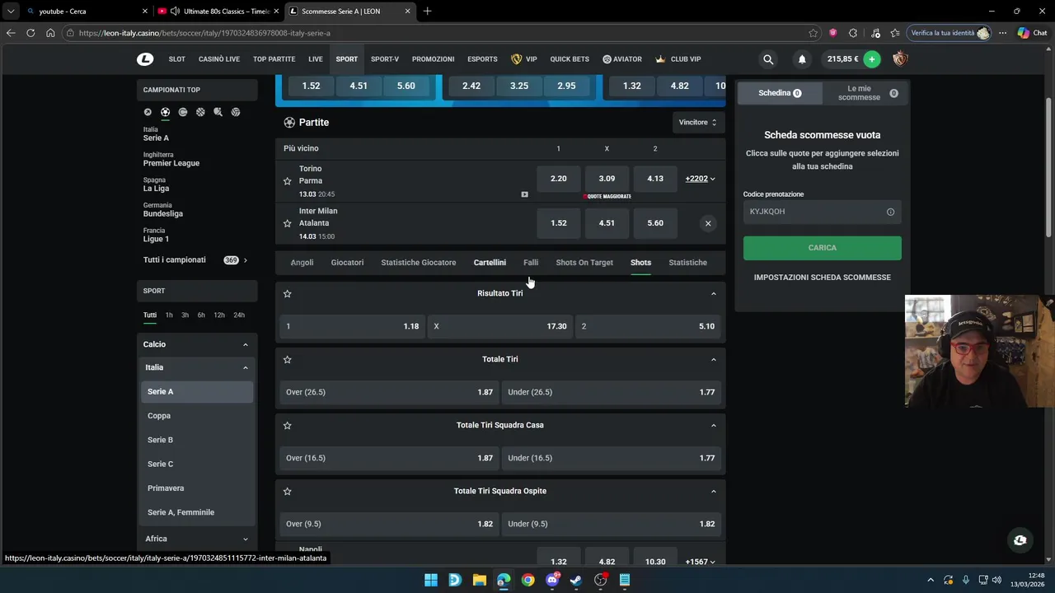Viewport: 1055px width, 593px height.
Task: Select the volleyball sport filter icon
Action: tap(236, 112)
